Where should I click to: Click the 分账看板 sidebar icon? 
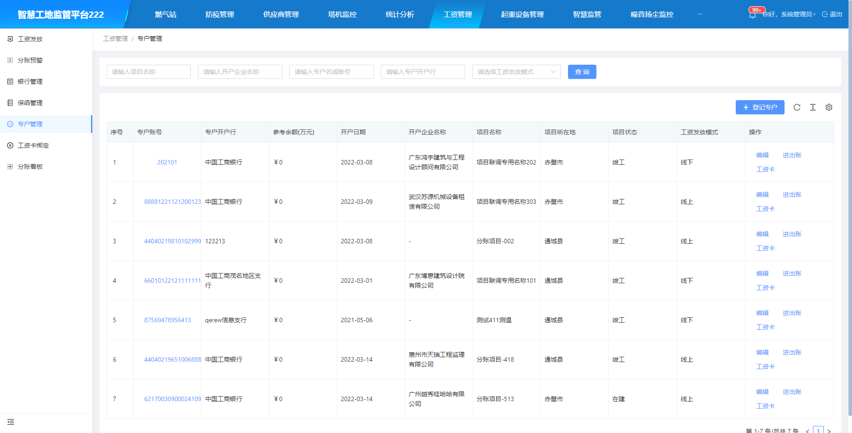pos(10,167)
